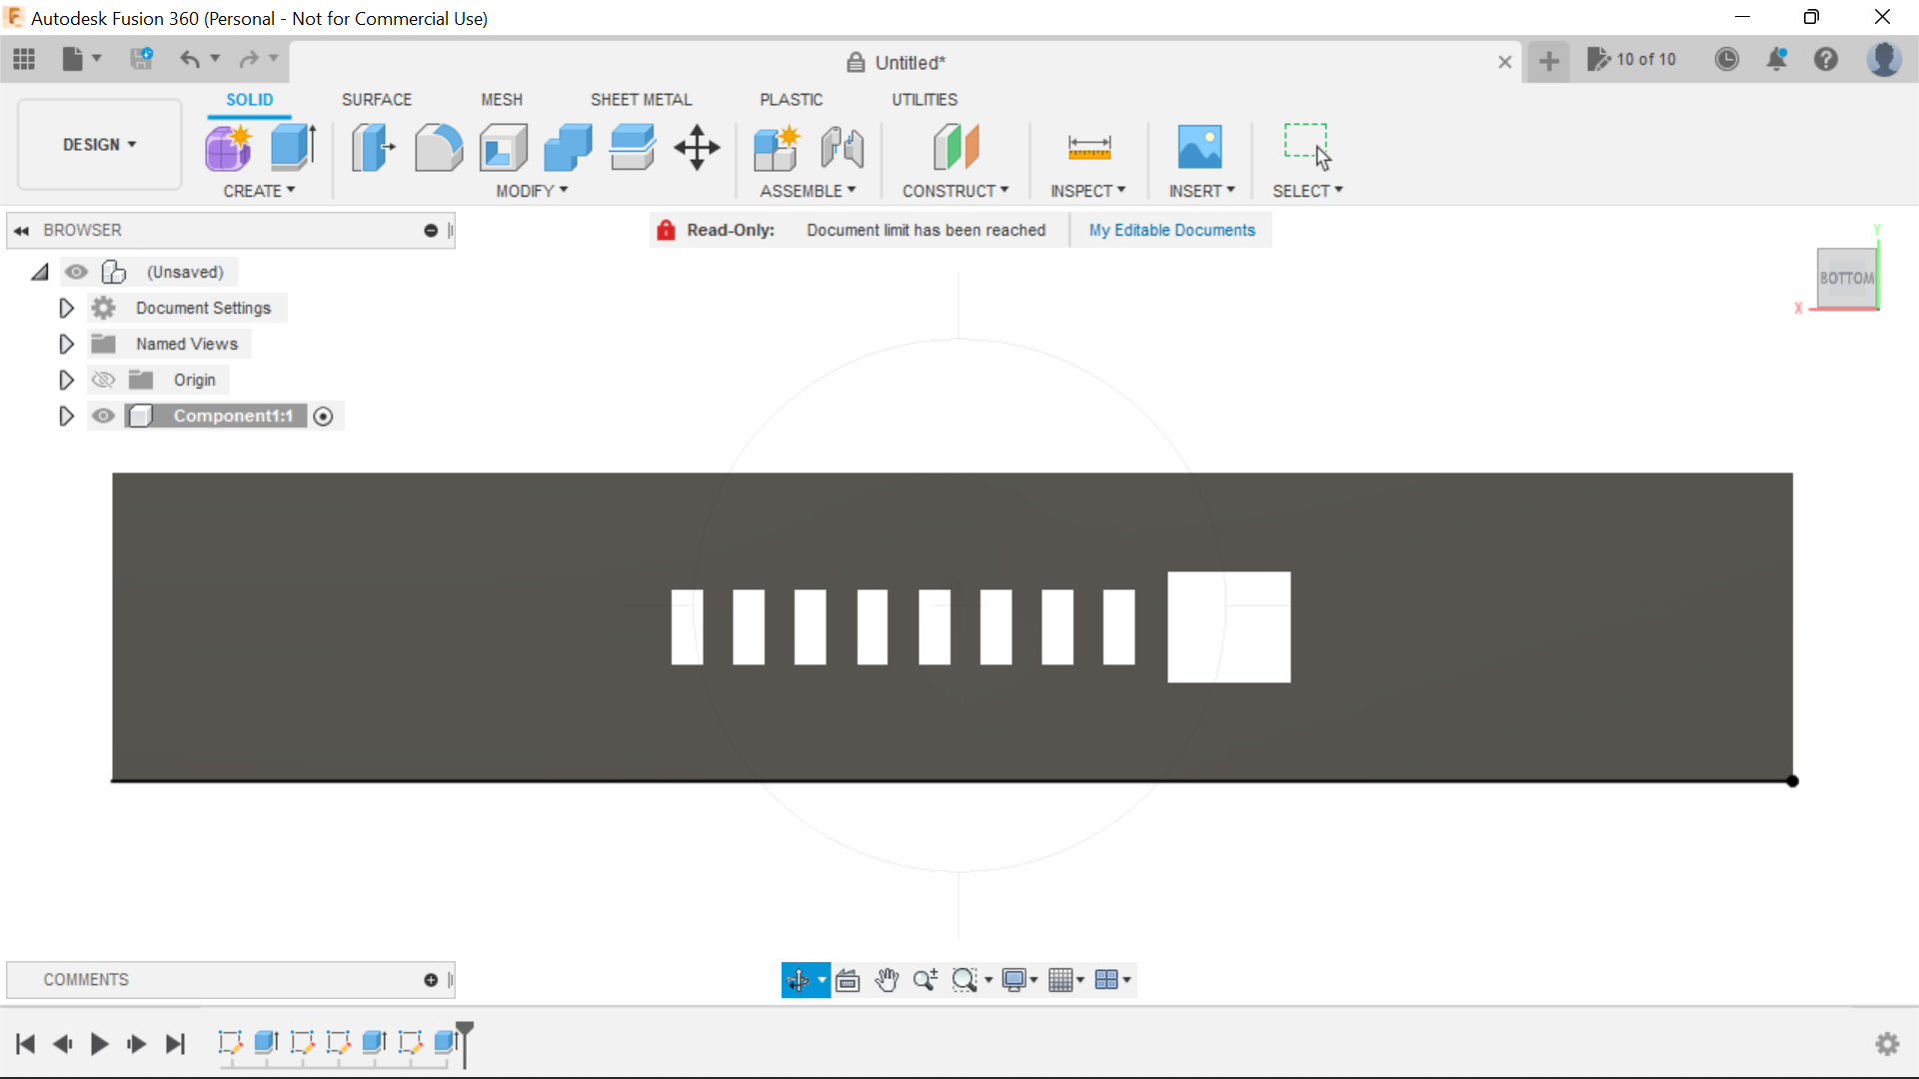
Task: Open the Design workspace dropdown
Action: pyautogui.click(x=98, y=144)
